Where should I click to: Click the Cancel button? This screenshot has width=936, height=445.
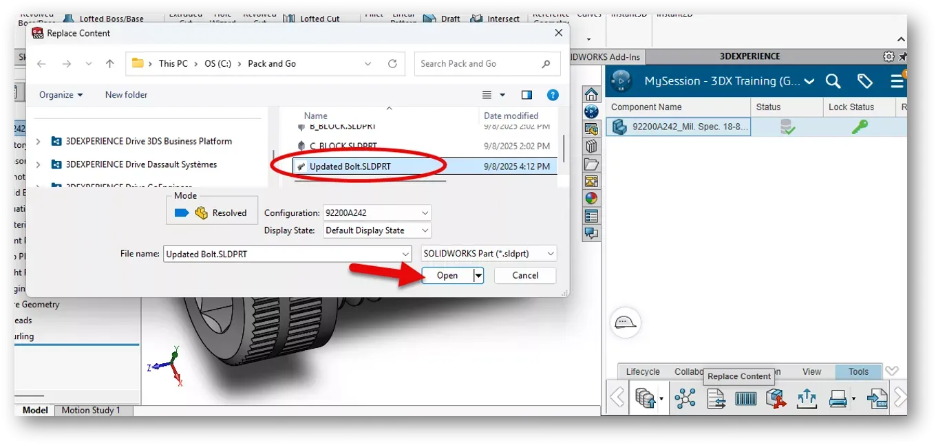coord(525,275)
